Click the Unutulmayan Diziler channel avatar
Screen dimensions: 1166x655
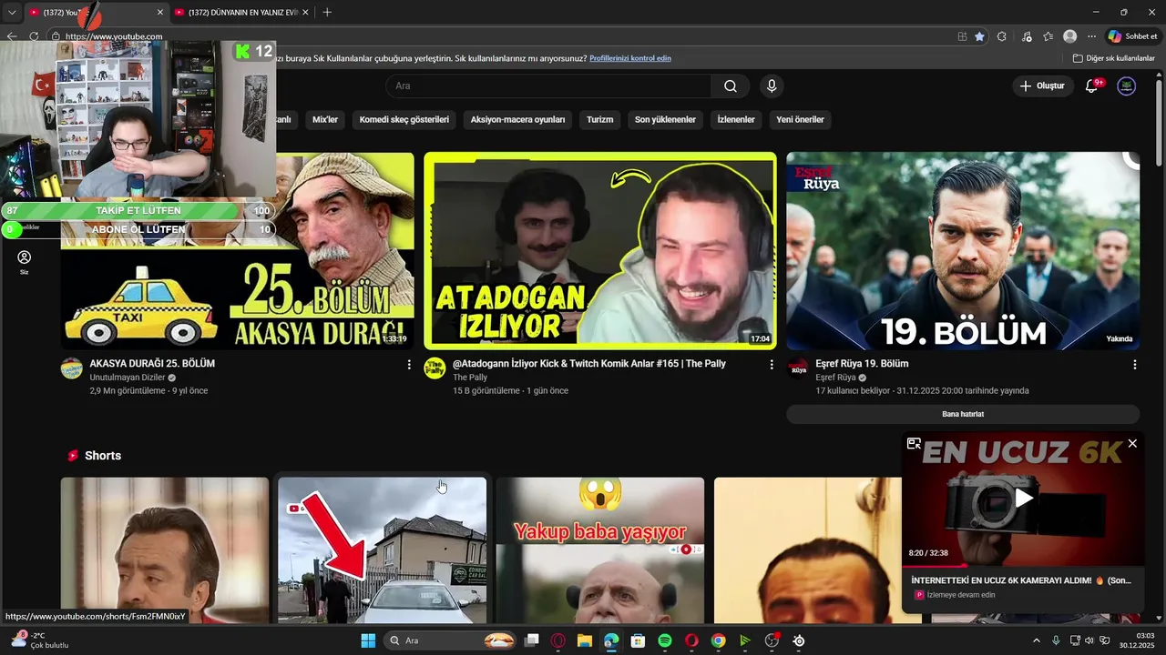click(72, 368)
